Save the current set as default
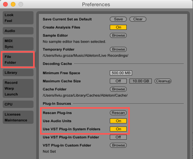This screenshot has width=193, height=159. pos(118,19)
